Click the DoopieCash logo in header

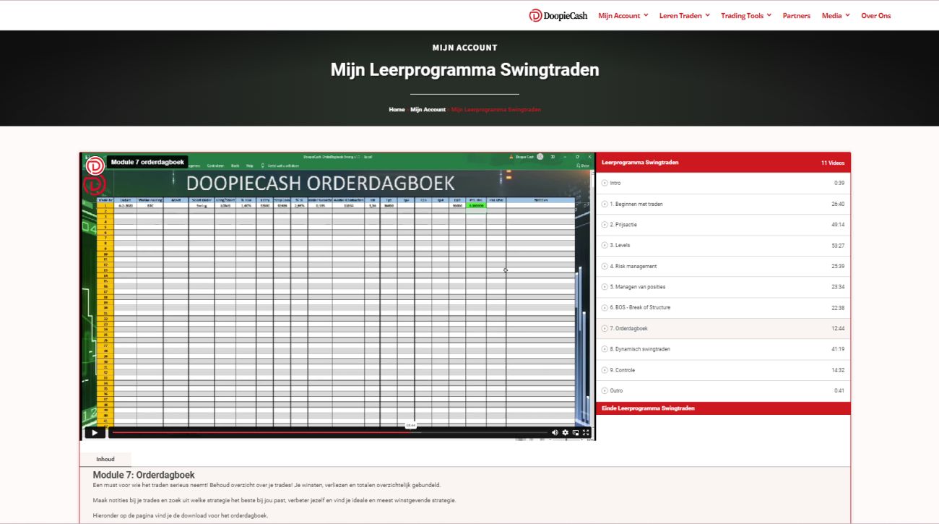click(558, 15)
